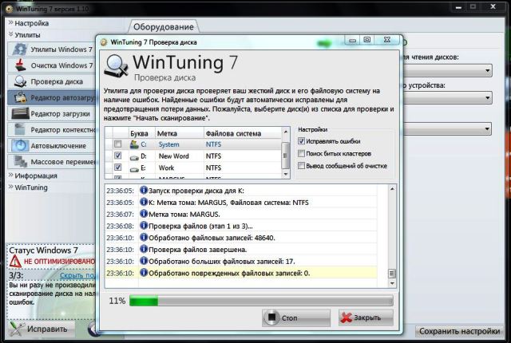Click log panel scrollbar down arrow

click(x=392, y=283)
